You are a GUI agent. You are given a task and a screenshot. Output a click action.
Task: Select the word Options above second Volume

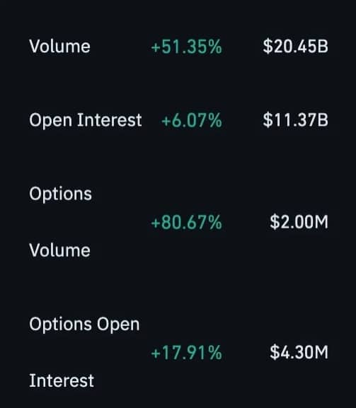click(60, 194)
